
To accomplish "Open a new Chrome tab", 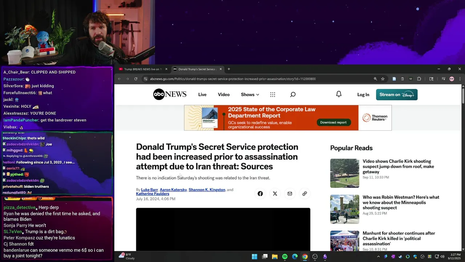I will click(x=229, y=69).
